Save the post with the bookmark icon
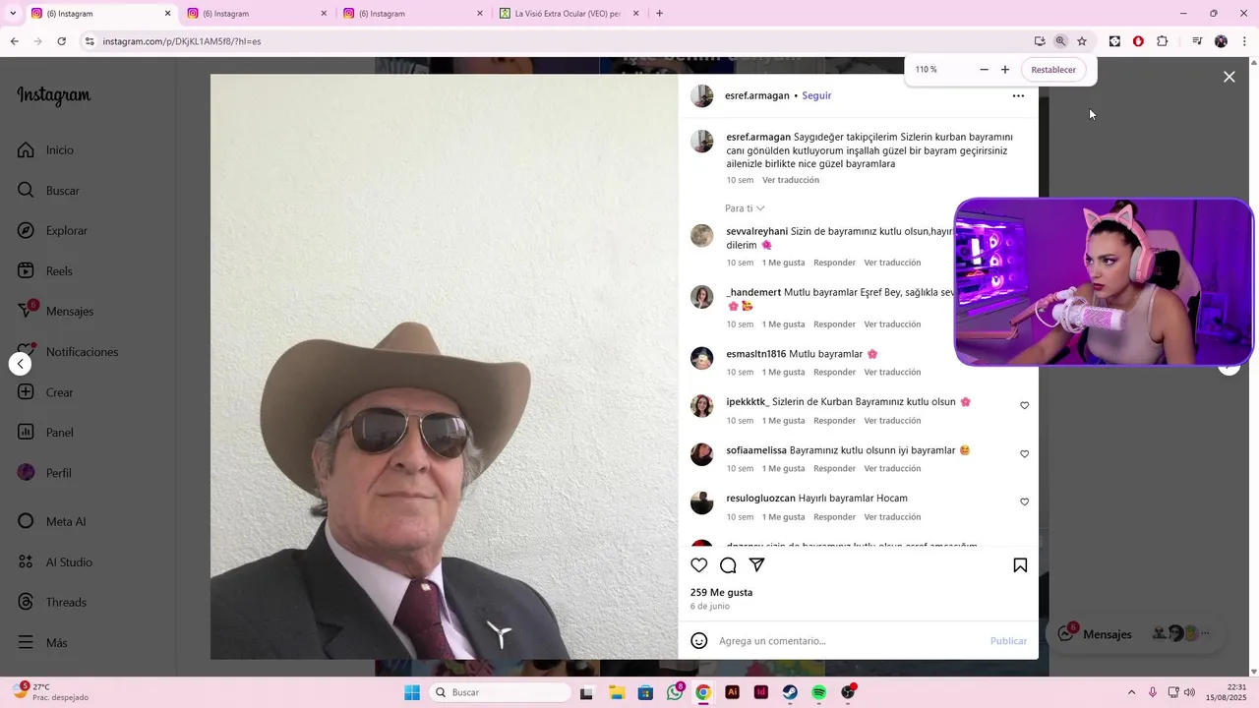This screenshot has width=1259, height=708. tap(1020, 565)
